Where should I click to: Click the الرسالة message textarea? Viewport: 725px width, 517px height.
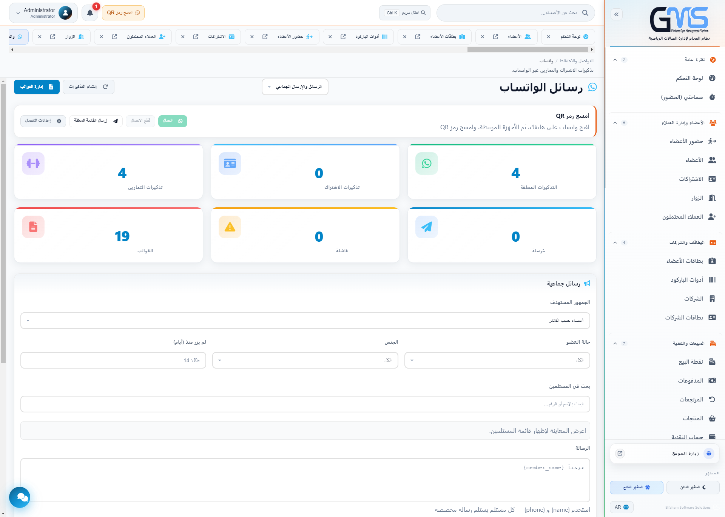(x=305, y=480)
